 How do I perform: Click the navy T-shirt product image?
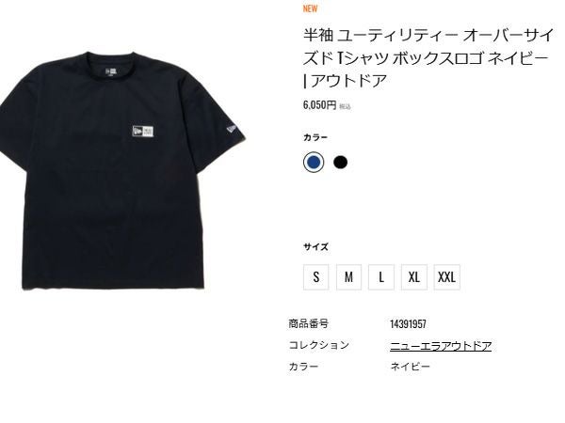(x=121, y=171)
